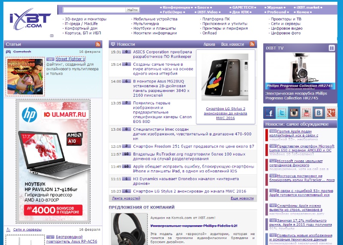Open FotkiDepo top menu item

point(172,12)
